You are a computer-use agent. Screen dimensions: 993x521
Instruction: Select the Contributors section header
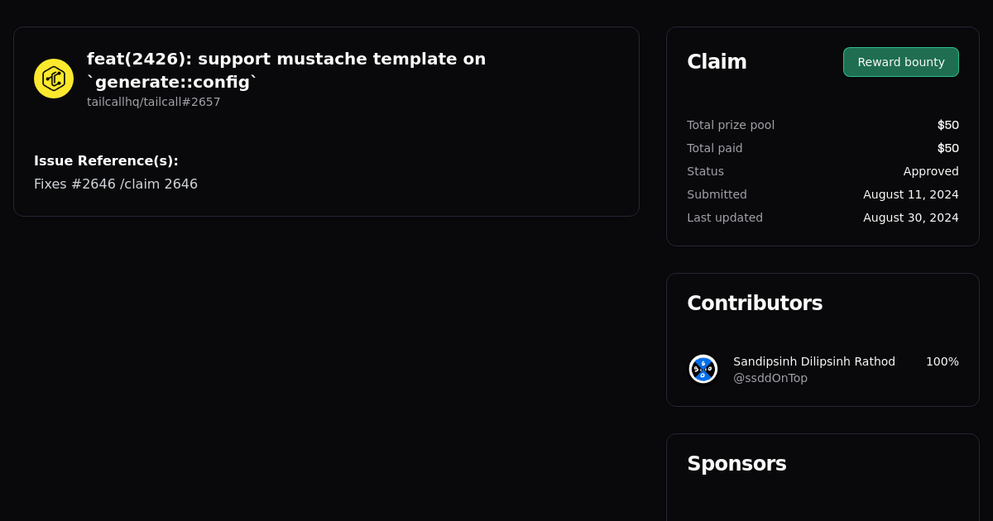point(755,303)
